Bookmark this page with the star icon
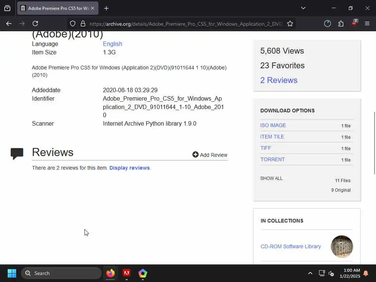The height and width of the screenshot is (282, 376). [290, 23]
